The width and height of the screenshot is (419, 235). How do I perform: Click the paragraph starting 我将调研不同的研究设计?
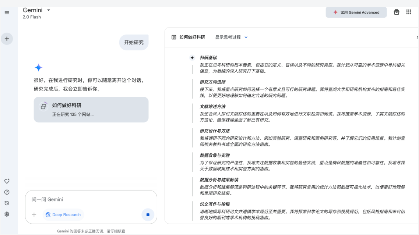pos(302,141)
